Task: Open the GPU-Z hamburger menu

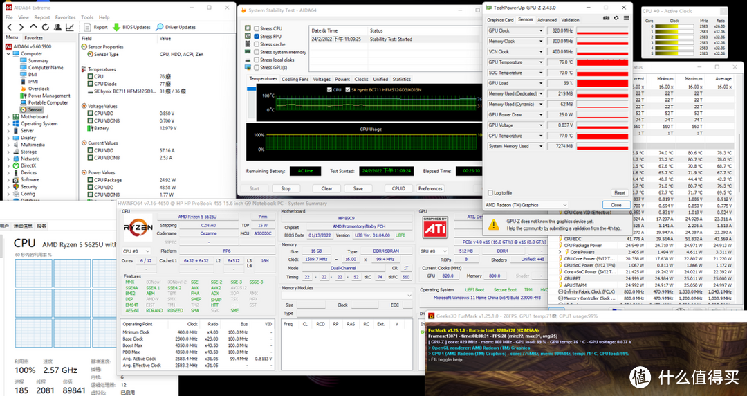Action: click(x=626, y=18)
